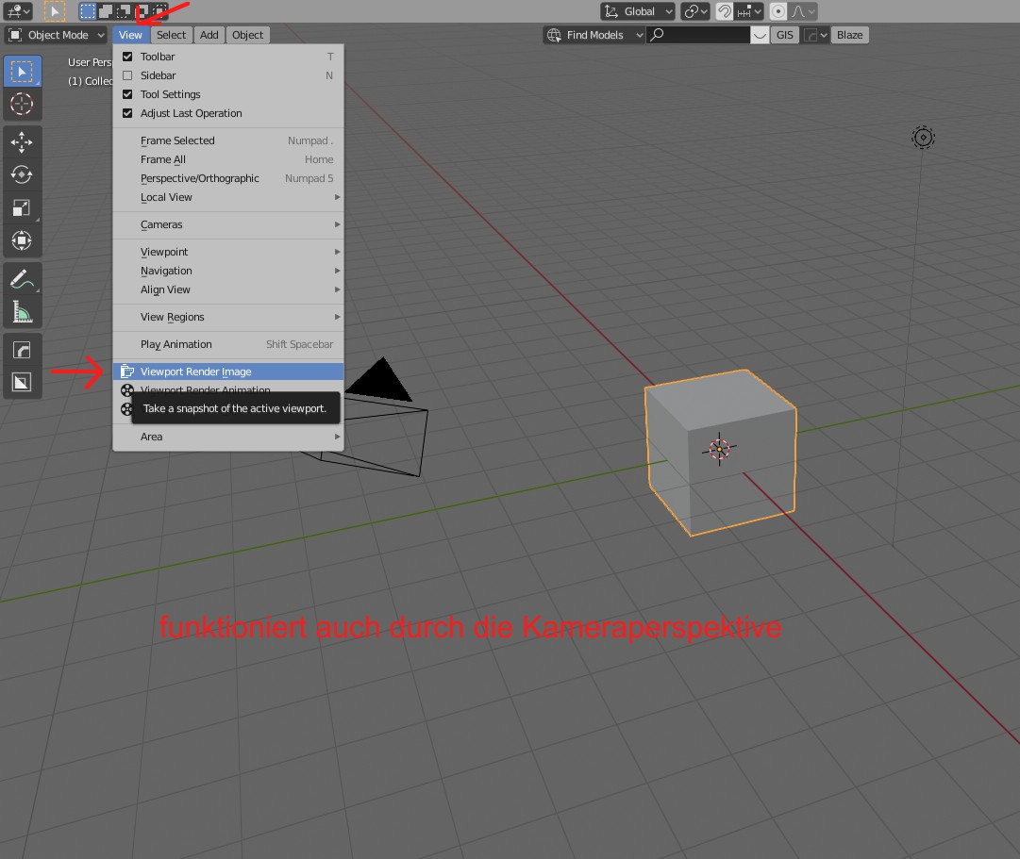Image resolution: width=1020 pixels, height=859 pixels.
Task: Set selection mode to New (first square icon)
Action: pyautogui.click(x=87, y=11)
